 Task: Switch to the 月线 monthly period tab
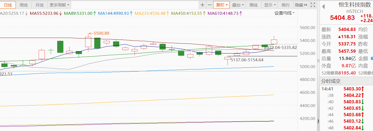39,5
